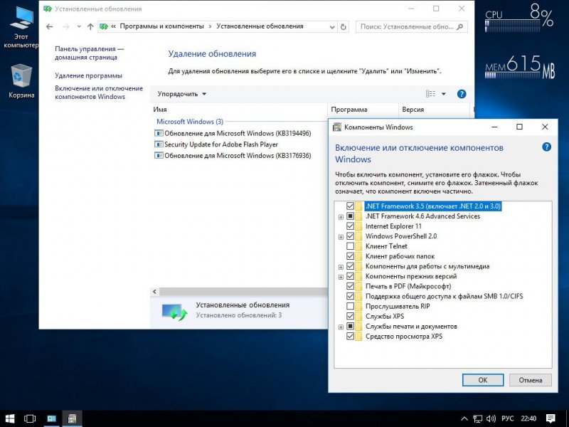Click the Windows Components dialog title icon
The height and width of the screenshot is (427, 569).
coord(337,127)
